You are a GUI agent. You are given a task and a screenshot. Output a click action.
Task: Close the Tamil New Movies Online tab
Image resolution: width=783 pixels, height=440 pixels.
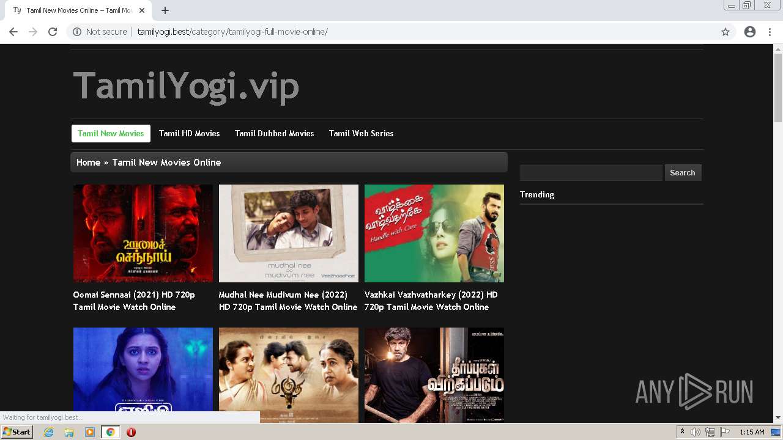tap(142, 10)
